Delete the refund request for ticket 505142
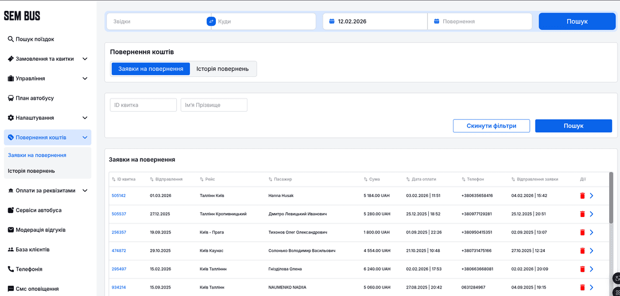The height and width of the screenshot is (296, 620). 582,196
